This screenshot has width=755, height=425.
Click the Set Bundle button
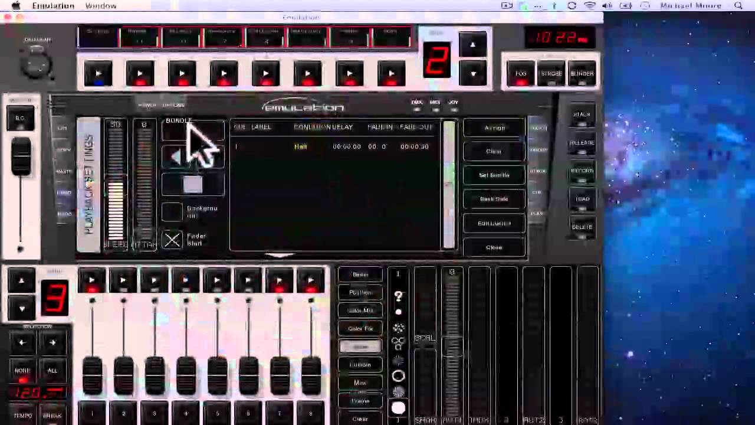494,175
